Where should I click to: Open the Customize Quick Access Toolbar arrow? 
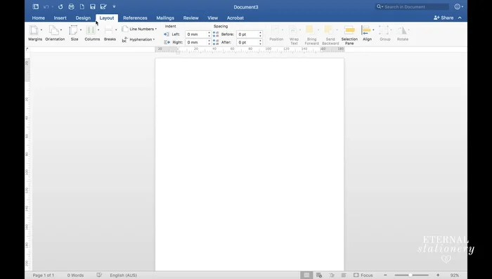coord(114,6)
